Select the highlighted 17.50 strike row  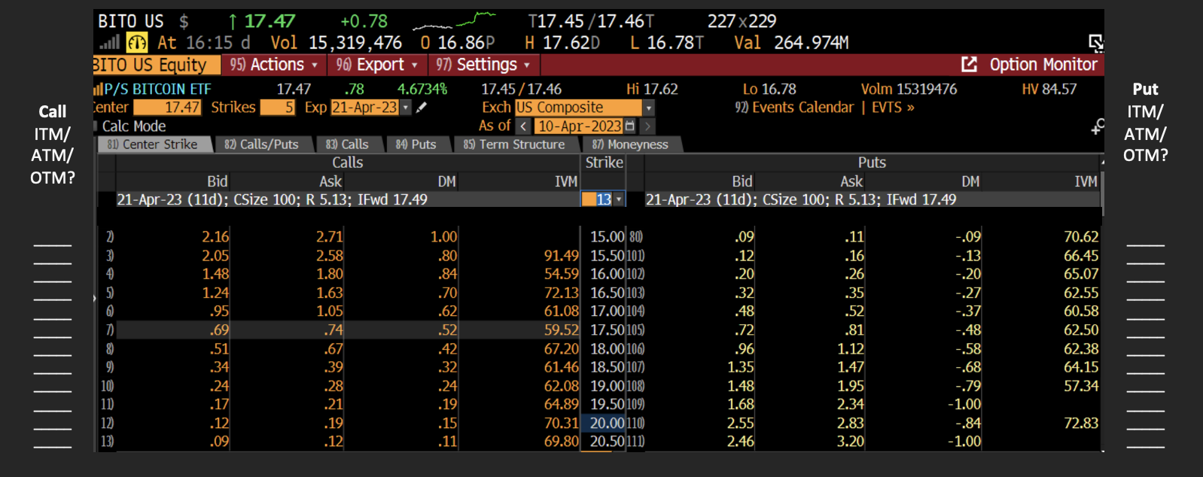point(601,330)
